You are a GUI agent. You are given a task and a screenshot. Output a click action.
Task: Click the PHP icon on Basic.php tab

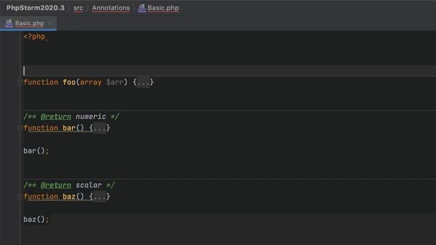point(9,23)
